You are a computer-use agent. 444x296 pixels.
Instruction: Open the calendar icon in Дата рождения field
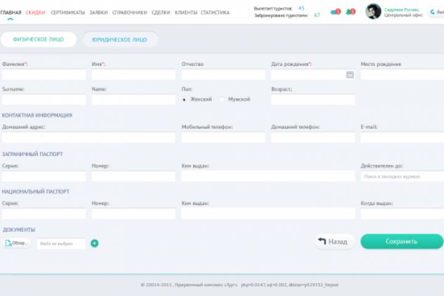(350, 75)
